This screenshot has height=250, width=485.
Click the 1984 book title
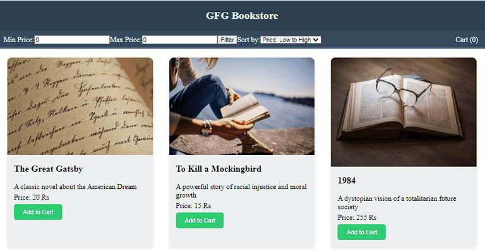tap(347, 181)
